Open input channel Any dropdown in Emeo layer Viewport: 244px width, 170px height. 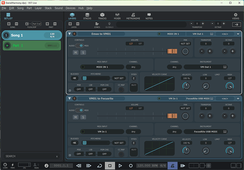pos(133,67)
